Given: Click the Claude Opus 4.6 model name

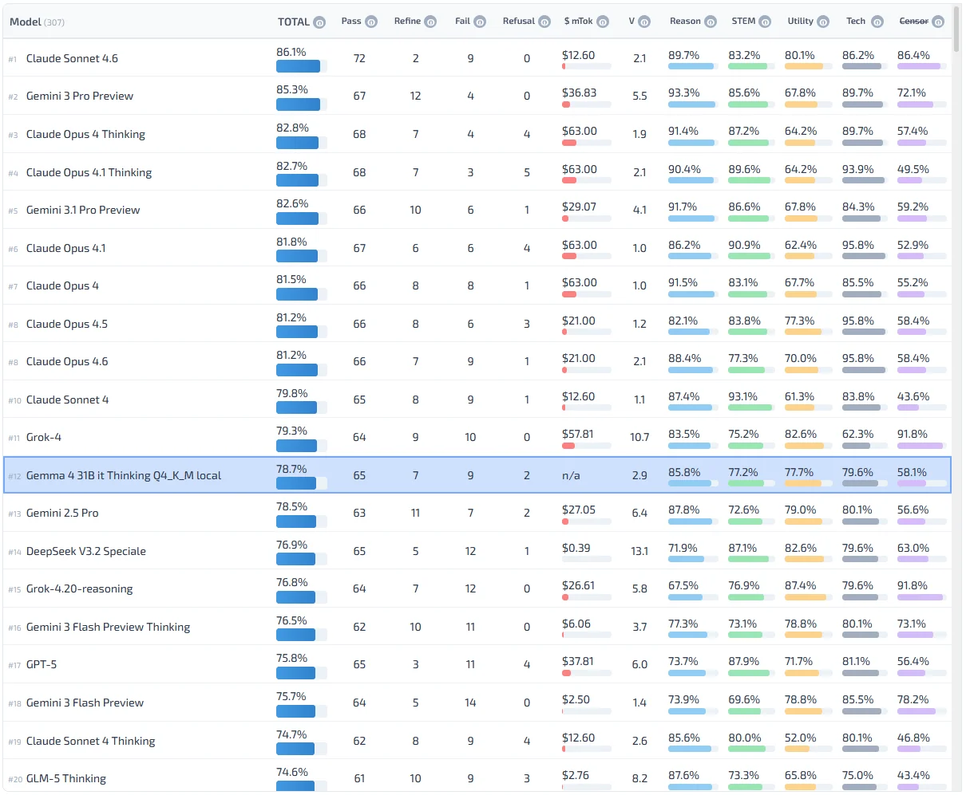Looking at the screenshot, I should click(67, 361).
